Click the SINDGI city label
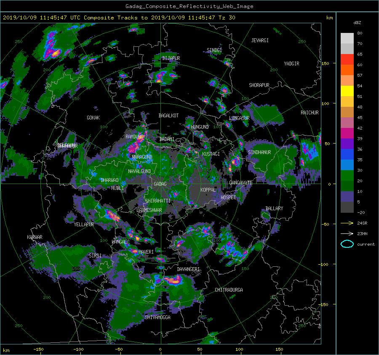 click(x=214, y=50)
